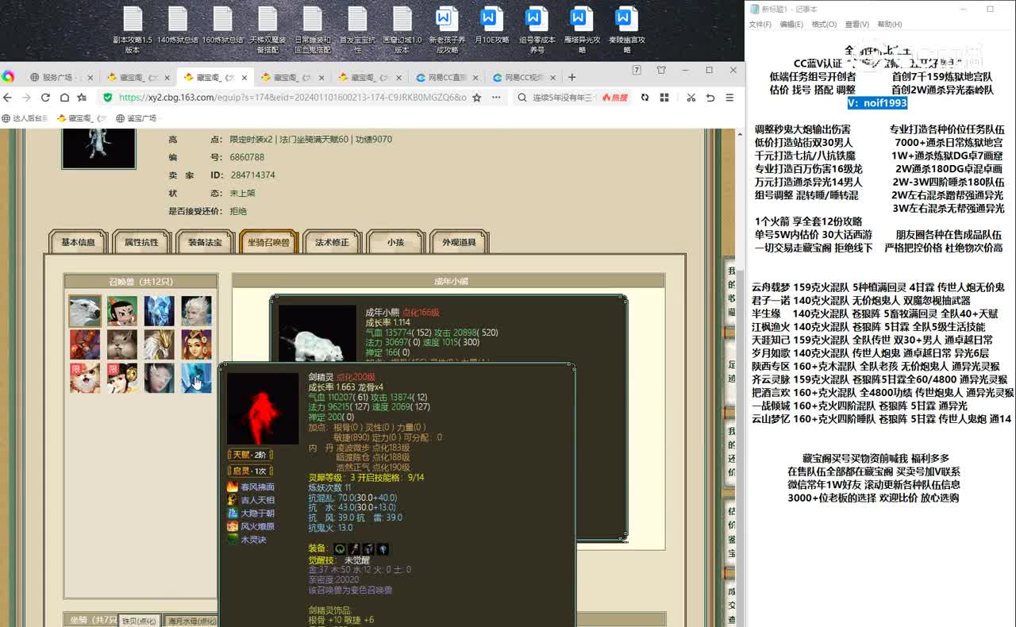Click the browser search box

564,98
